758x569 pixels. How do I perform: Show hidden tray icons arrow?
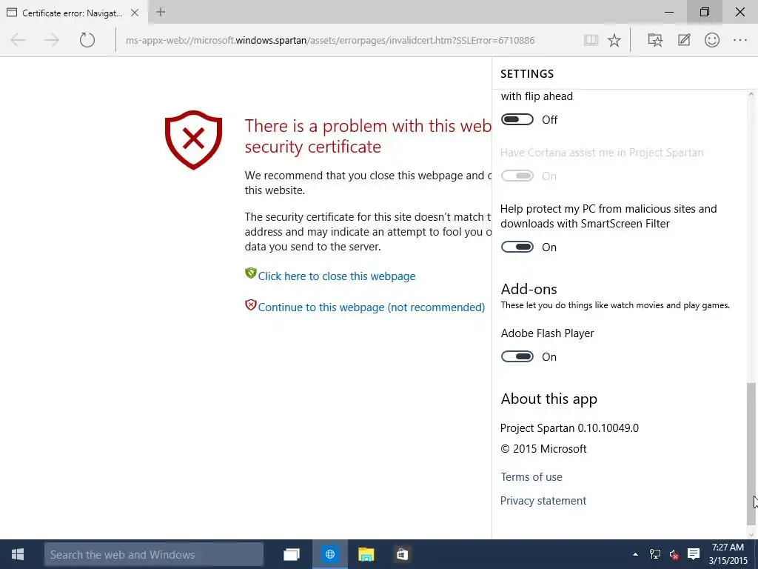(635, 554)
